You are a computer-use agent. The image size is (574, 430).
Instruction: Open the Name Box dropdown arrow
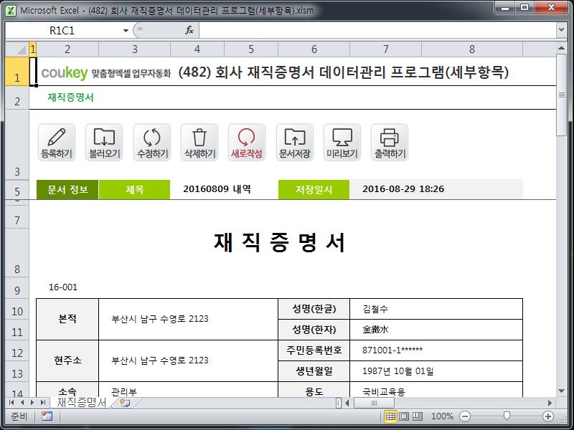tap(126, 31)
